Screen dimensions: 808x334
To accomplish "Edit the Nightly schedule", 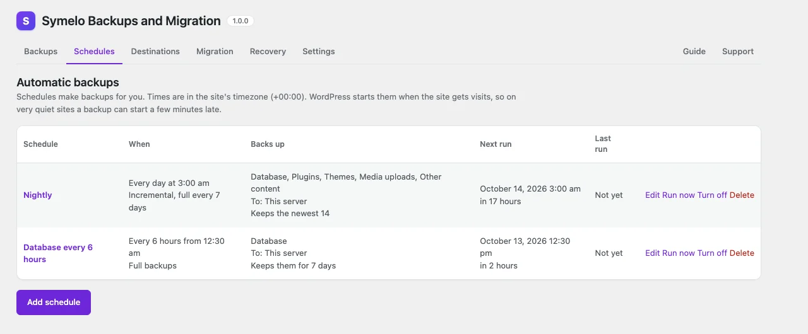I will [652, 195].
